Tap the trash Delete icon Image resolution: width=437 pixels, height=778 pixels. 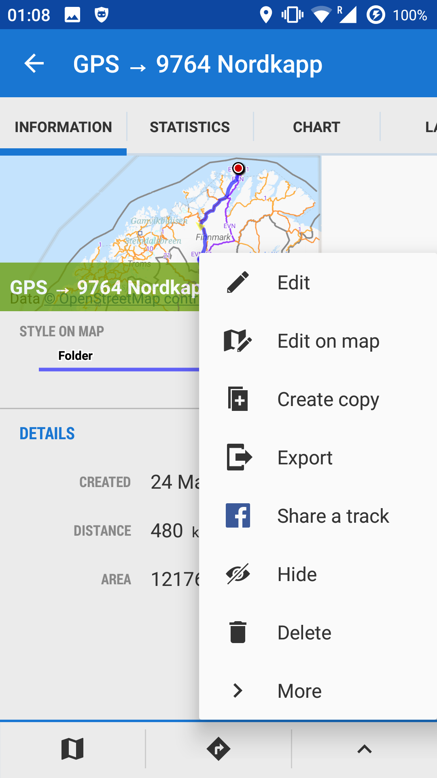[x=238, y=632]
